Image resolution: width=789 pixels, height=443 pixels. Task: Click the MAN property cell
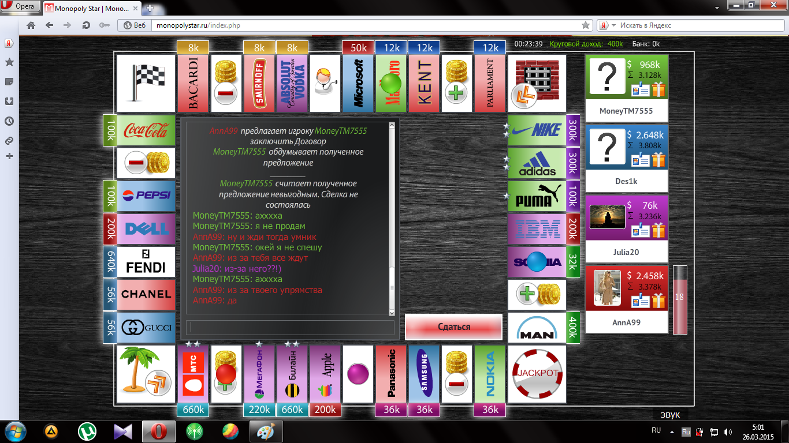coord(537,328)
